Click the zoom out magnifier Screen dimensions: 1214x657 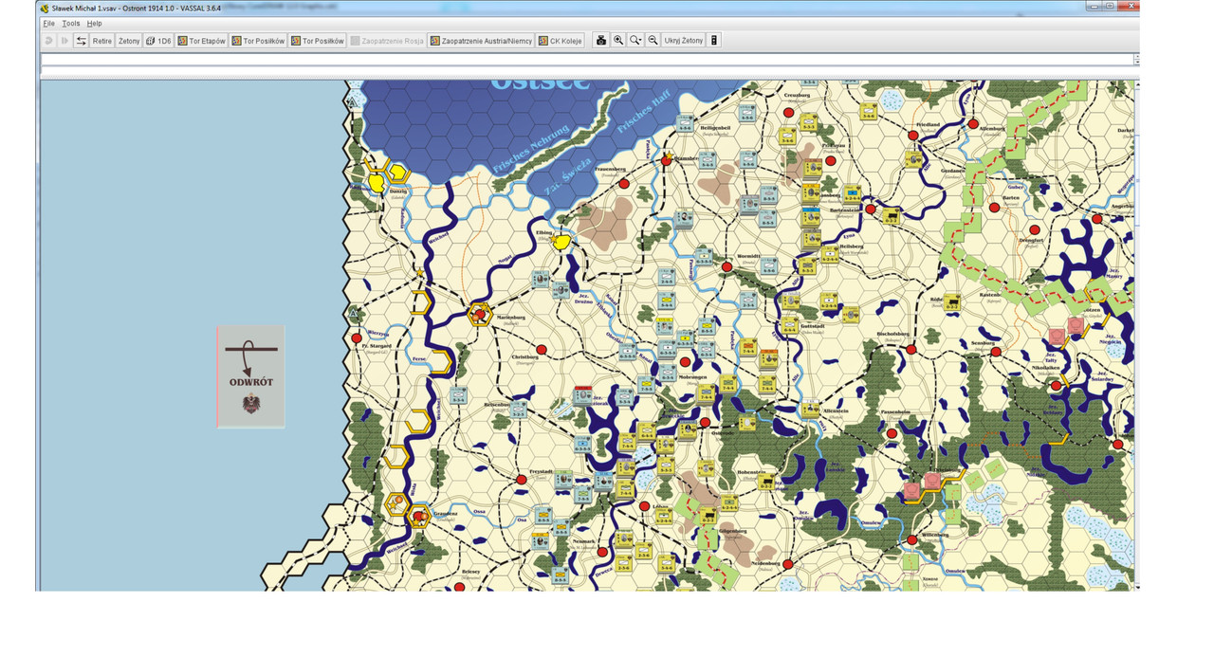[653, 41]
